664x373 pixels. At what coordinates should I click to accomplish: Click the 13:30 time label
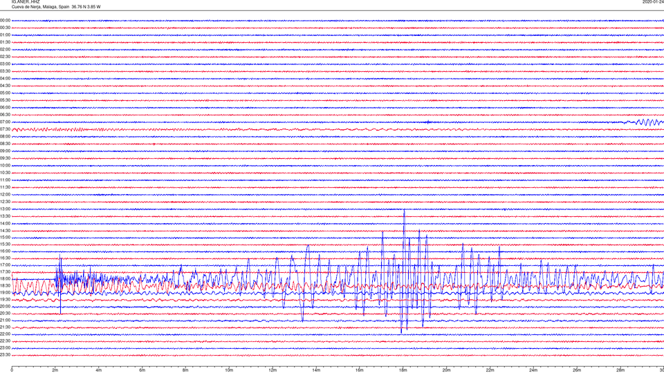point(5,216)
